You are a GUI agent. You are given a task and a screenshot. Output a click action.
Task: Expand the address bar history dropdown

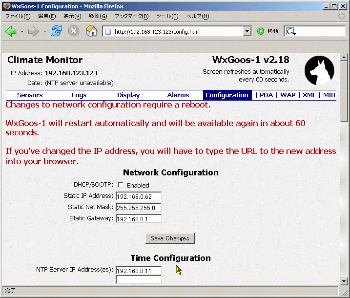tap(247, 31)
